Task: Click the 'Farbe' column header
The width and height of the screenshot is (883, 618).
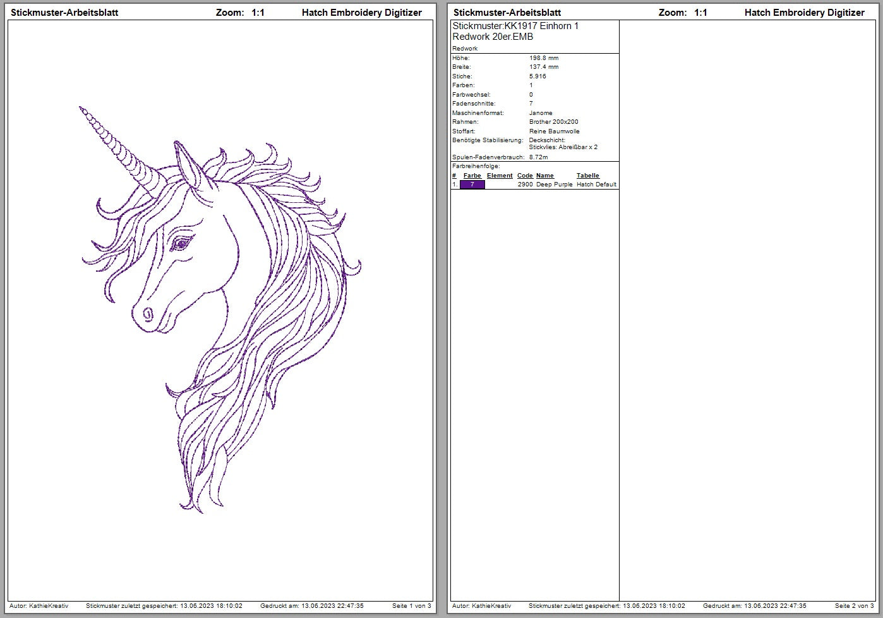Action: point(472,176)
